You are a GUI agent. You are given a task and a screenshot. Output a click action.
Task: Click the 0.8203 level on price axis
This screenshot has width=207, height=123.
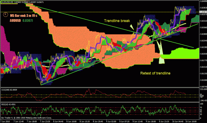coord(203,54)
